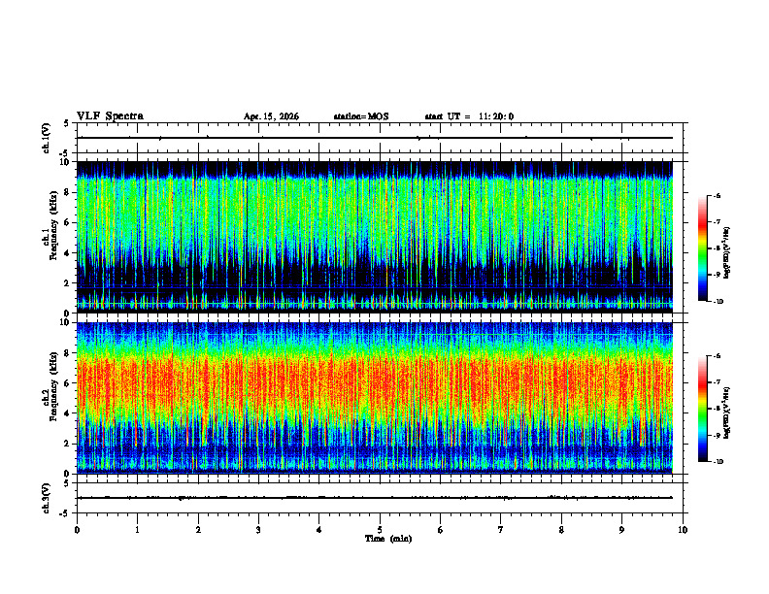Click the "-10" label on ch.2 color scale
Viewport: 769px width, 594px height.
718,462
